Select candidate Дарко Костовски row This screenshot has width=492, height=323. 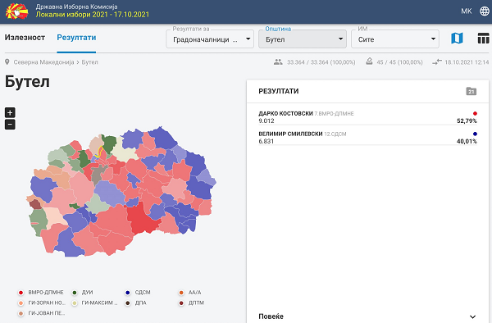pyautogui.click(x=367, y=117)
